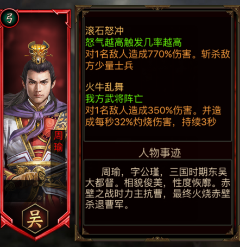This screenshot has height=247, width=240.
Task: Click the 弓 archer class badge
Action: [x=9, y=18]
